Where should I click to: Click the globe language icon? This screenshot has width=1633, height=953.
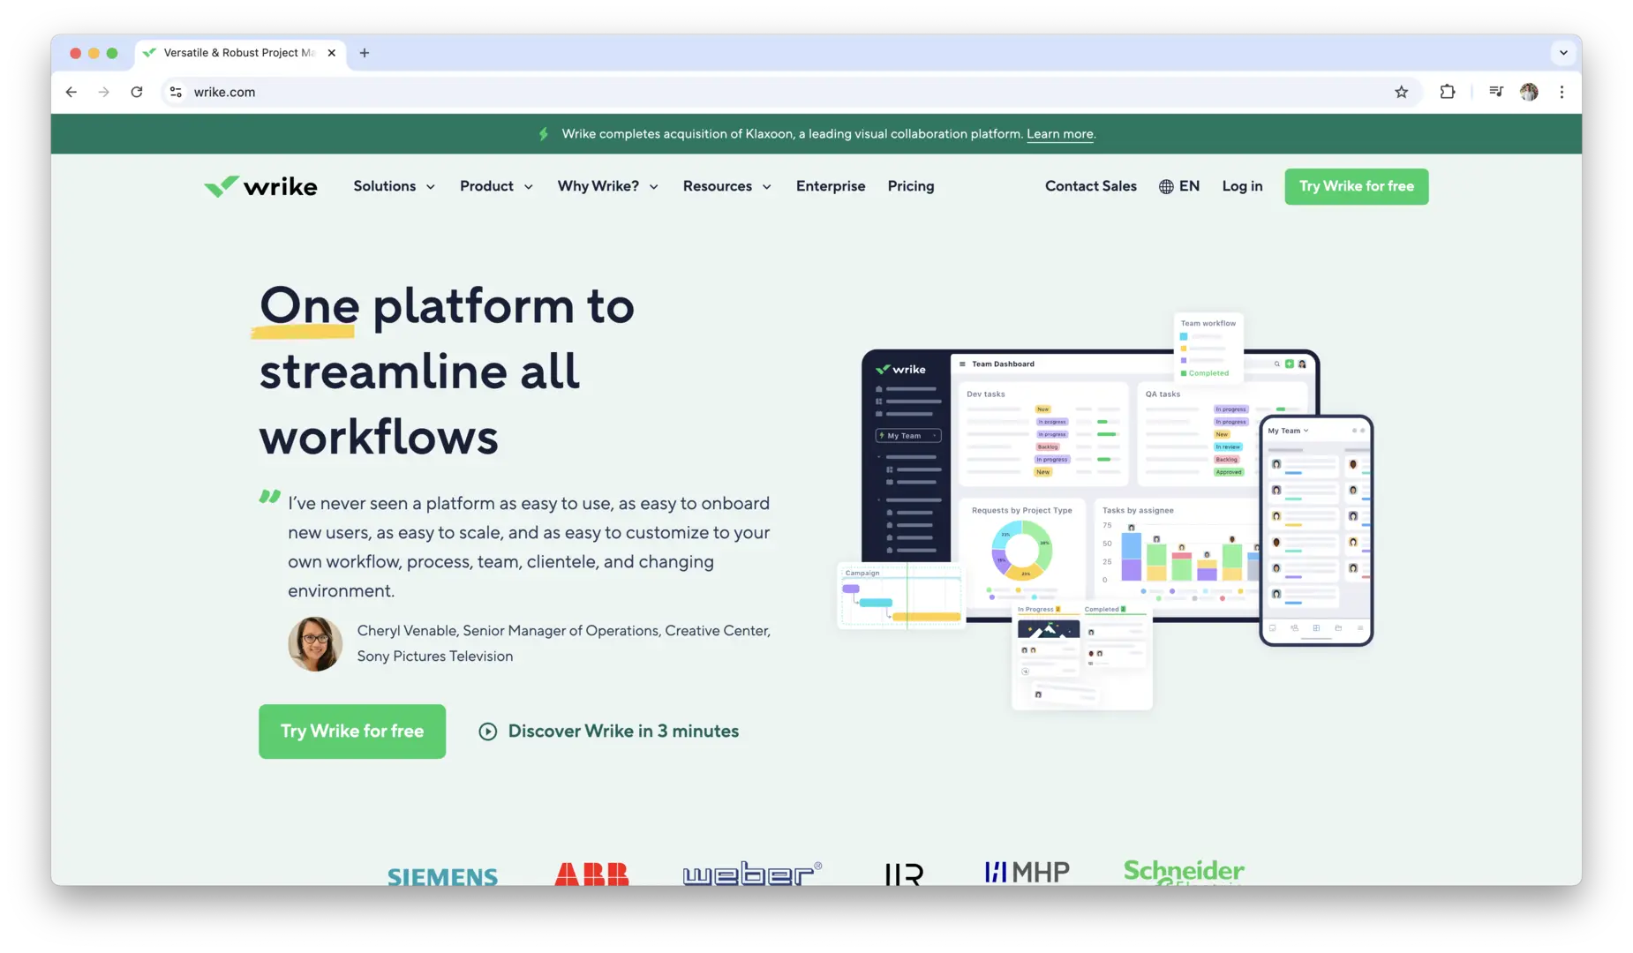click(1166, 186)
